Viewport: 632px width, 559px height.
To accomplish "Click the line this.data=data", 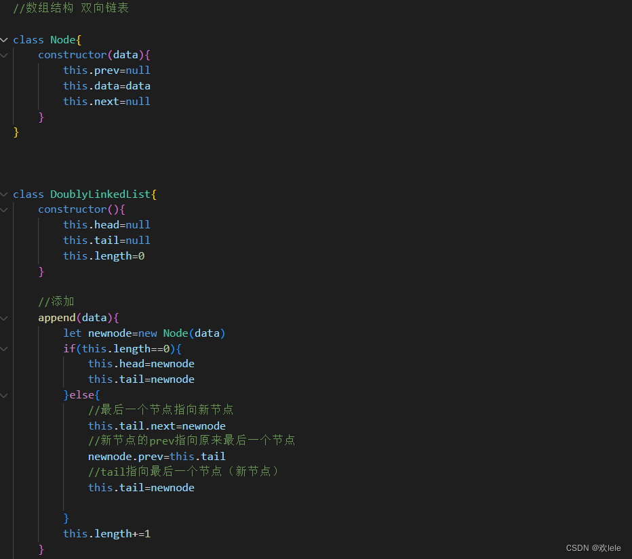I will [107, 86].
